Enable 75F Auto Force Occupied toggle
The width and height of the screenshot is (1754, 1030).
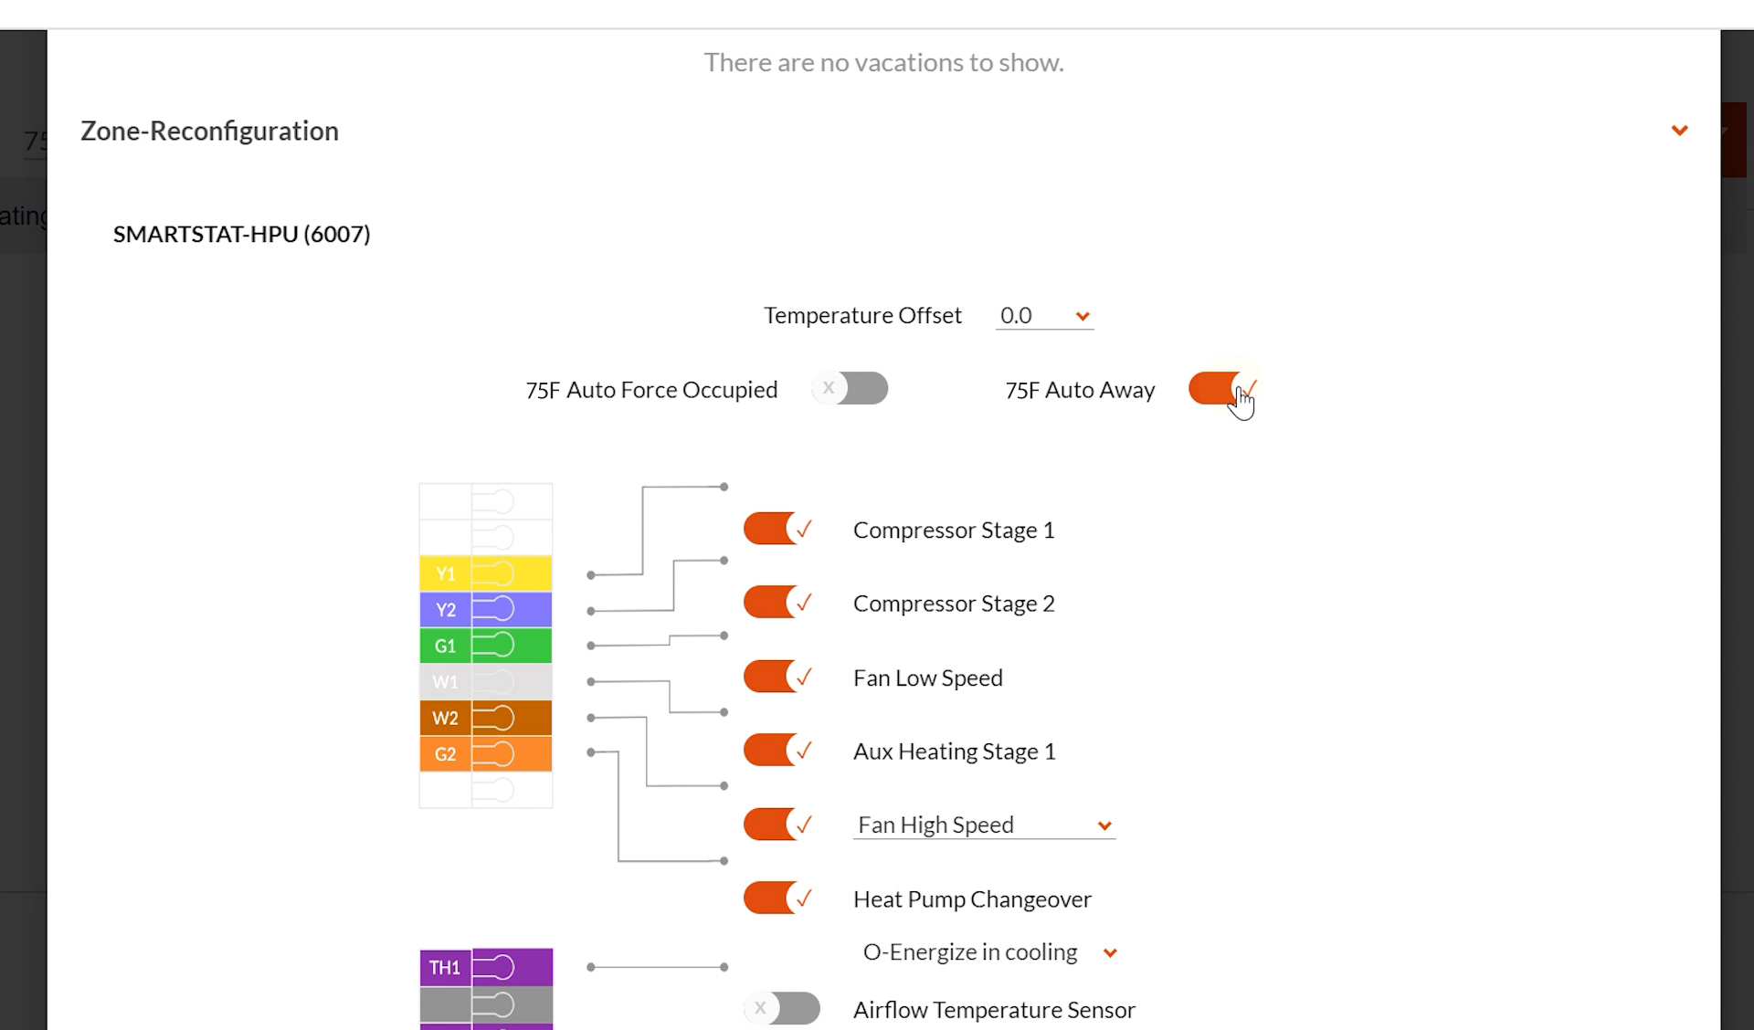click(851, 388)
